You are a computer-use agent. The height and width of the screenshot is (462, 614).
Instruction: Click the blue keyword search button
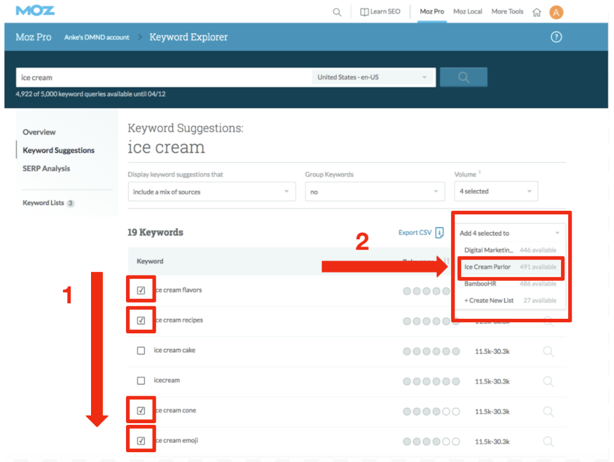pyautogui.click(x=463, y=78)
